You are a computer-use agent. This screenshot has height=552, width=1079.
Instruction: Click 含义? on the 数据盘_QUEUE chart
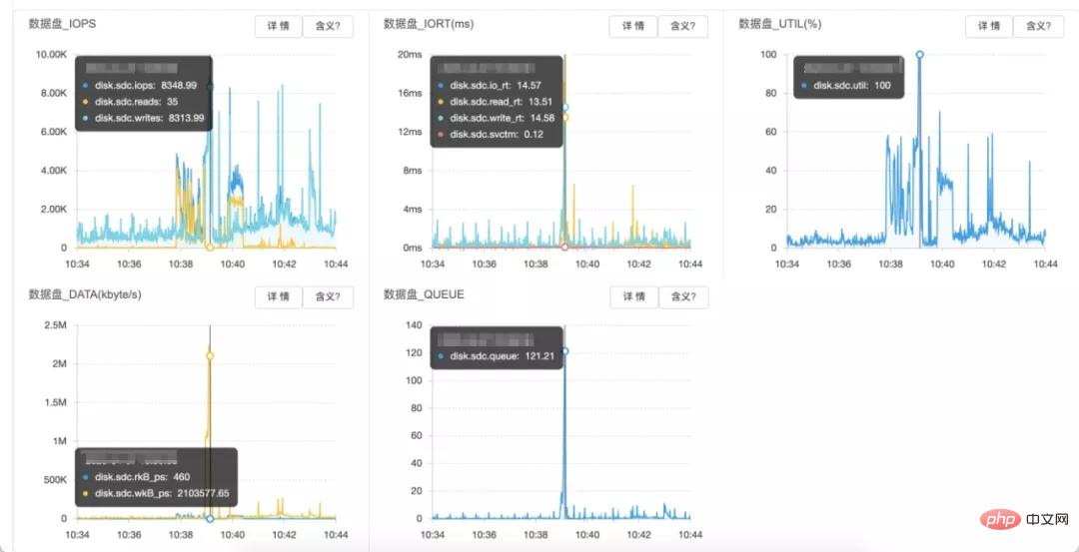pos(682,296)
